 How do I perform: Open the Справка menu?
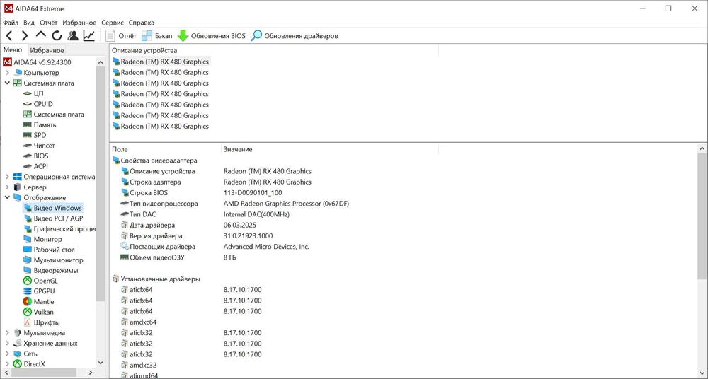click(142, 23)
